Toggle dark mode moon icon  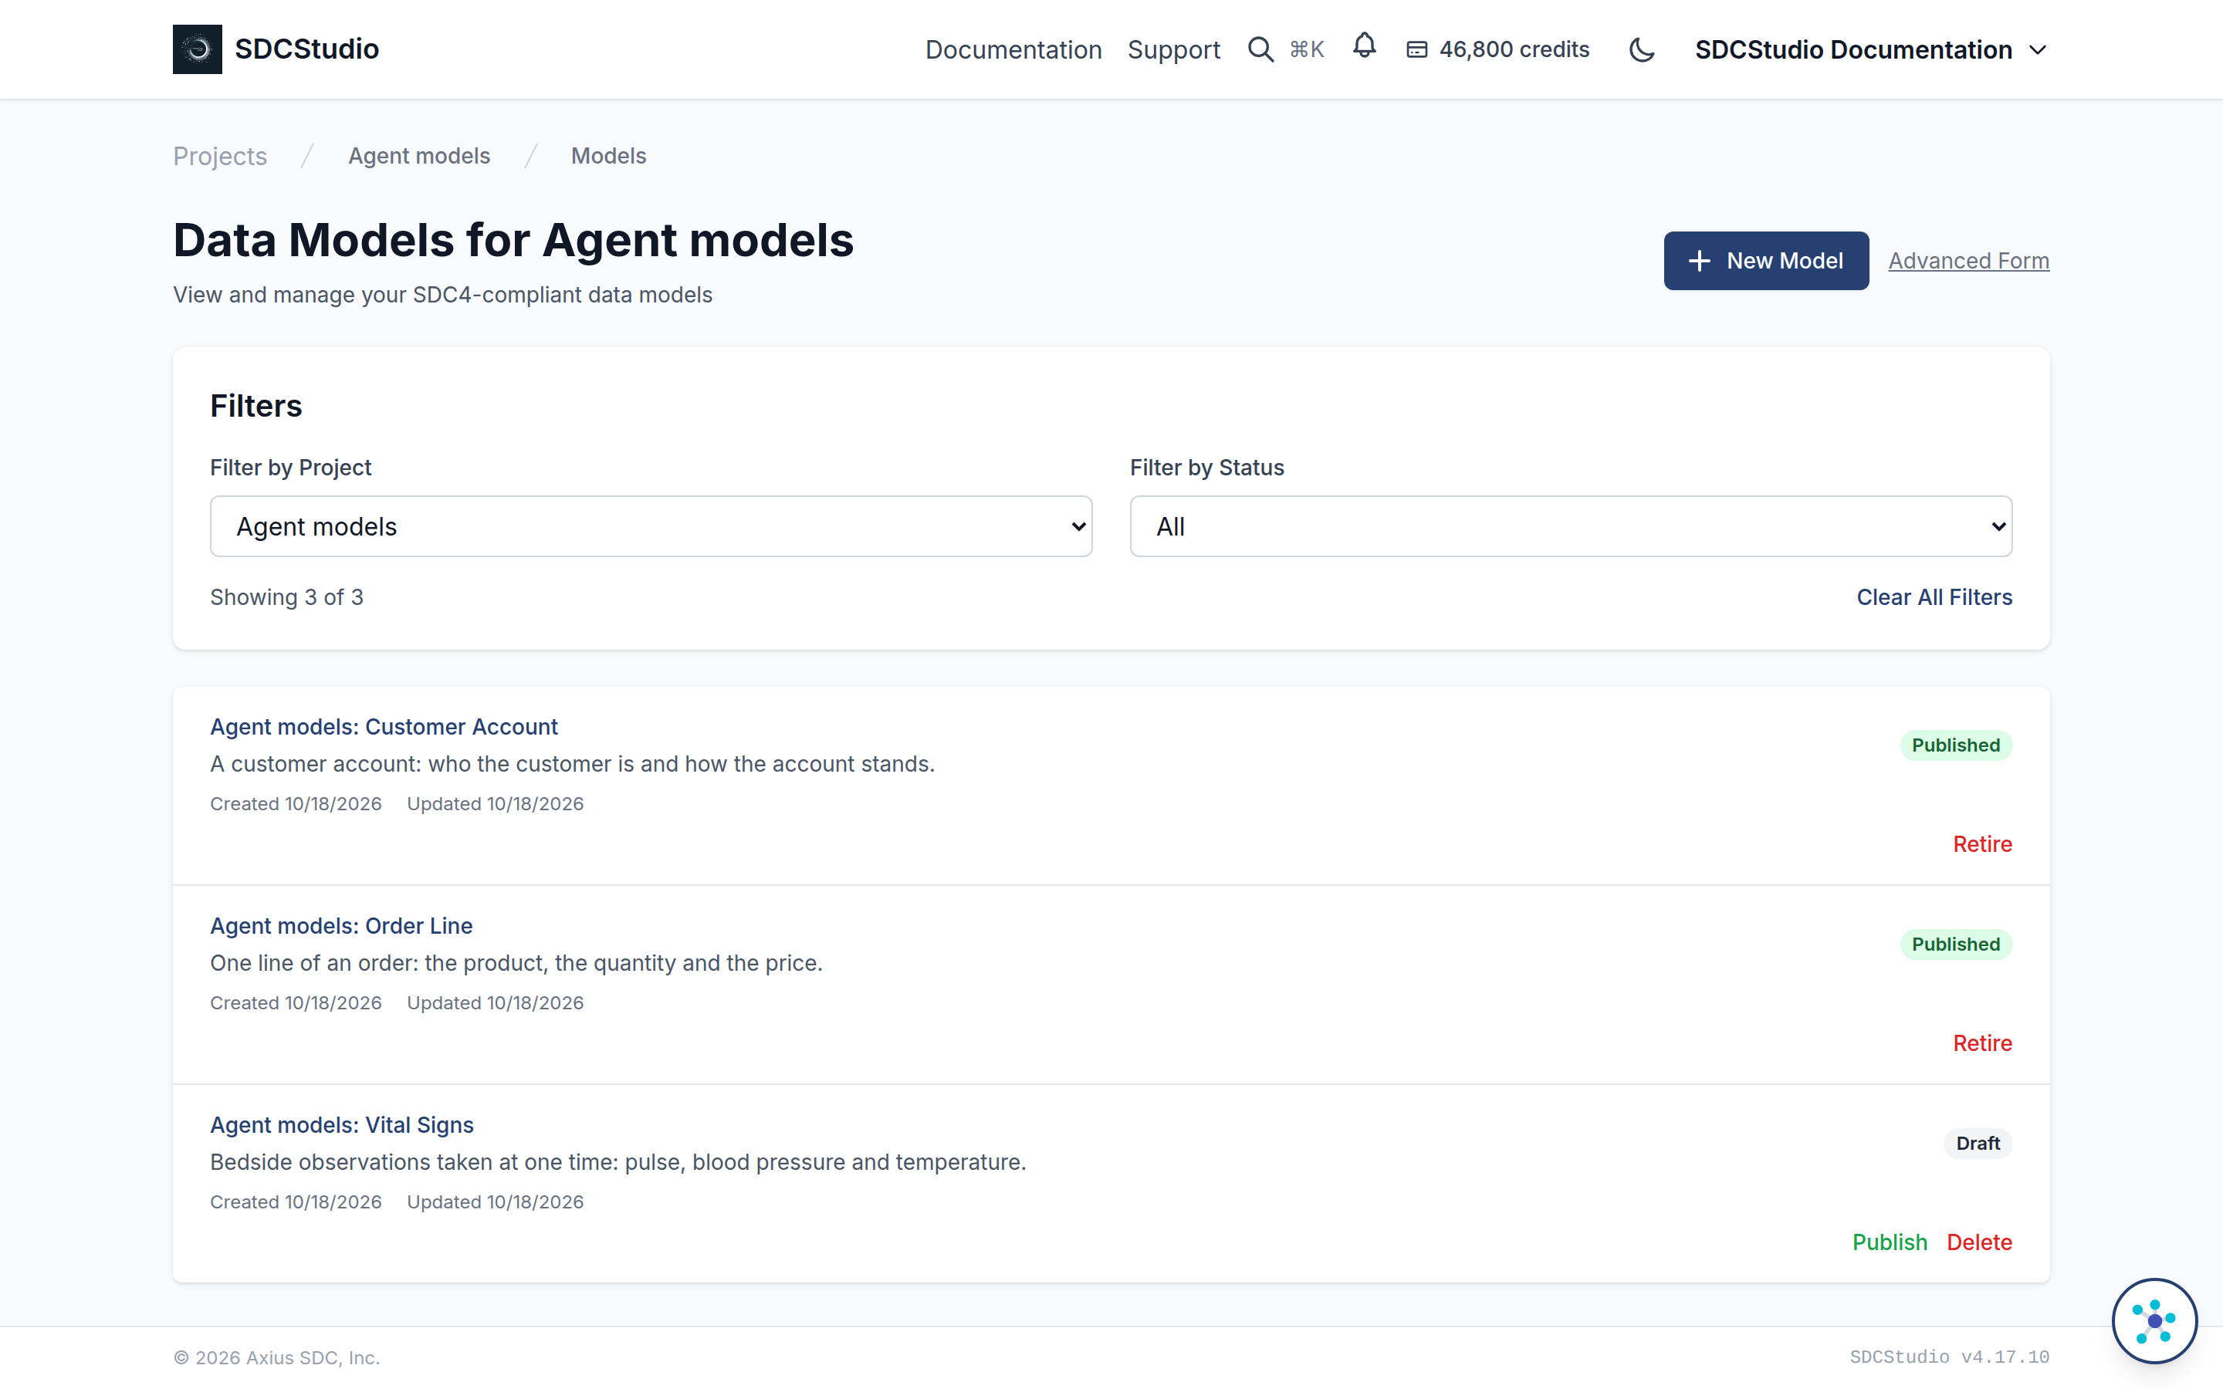tap(1642, 49)
